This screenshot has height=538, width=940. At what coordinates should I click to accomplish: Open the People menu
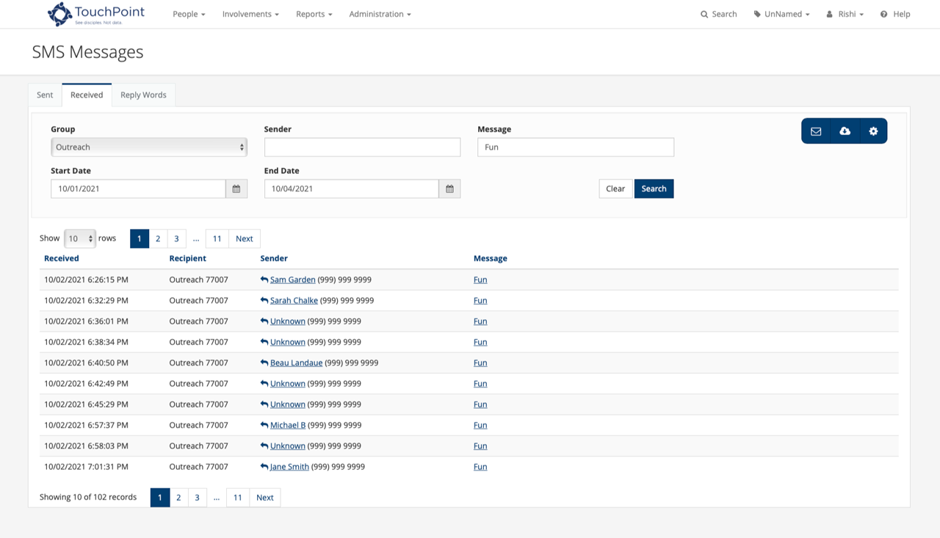(x=189, y=14)
